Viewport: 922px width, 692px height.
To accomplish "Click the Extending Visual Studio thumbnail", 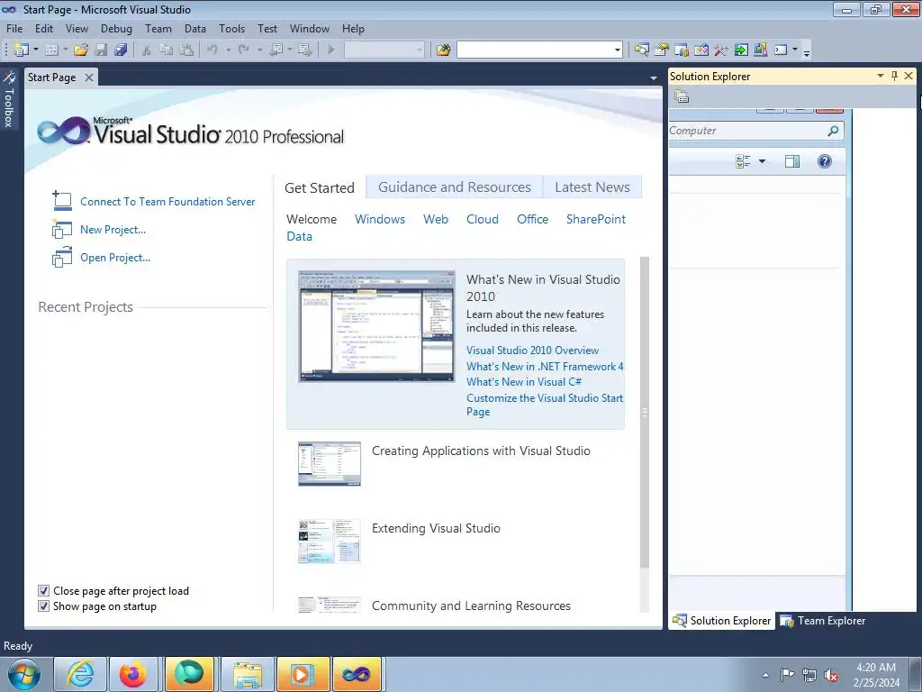I will tap(330, 541).
